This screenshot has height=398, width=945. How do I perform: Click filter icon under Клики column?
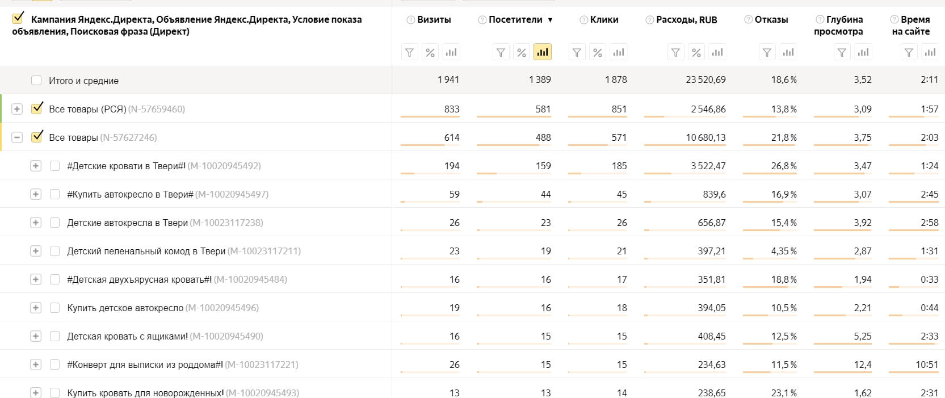coord(577,52)
